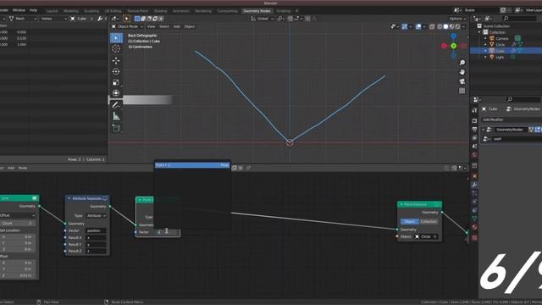This screenshot has width=542, height=305.
Task: Enable rendered viewport shading
Action: coord(457,26)
